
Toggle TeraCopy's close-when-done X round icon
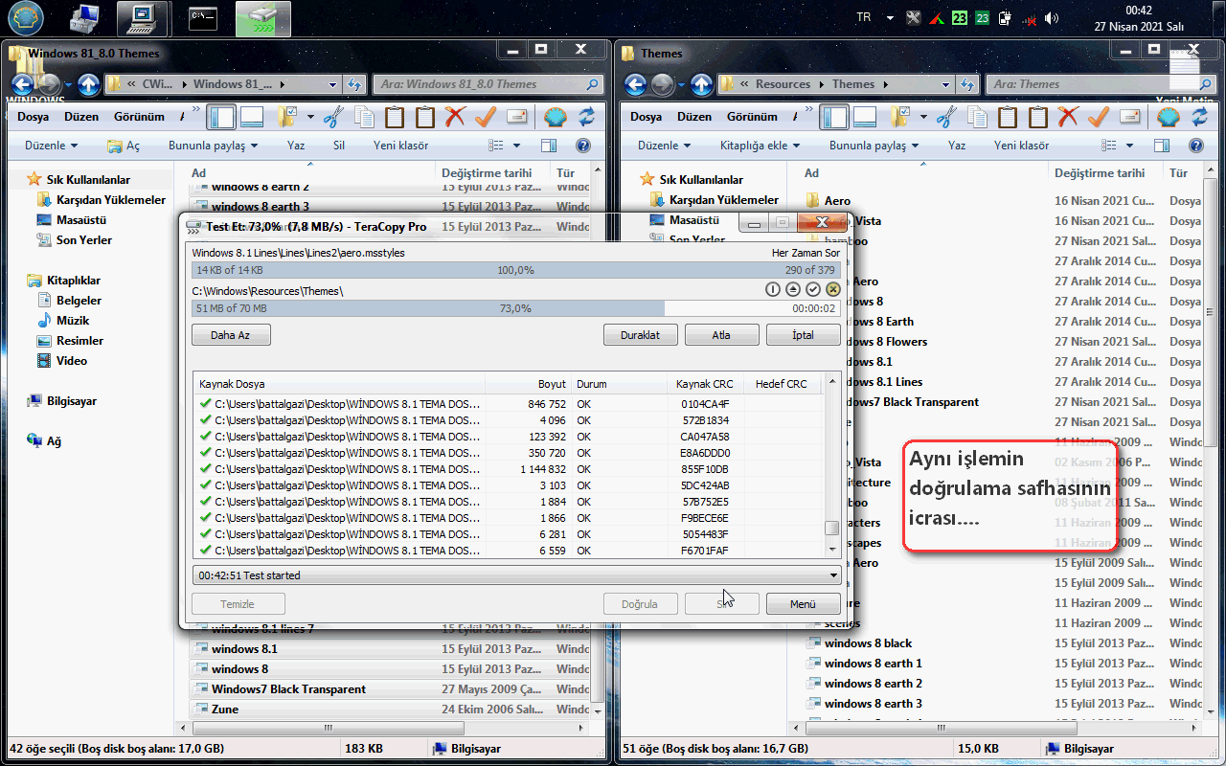point(832,289)
